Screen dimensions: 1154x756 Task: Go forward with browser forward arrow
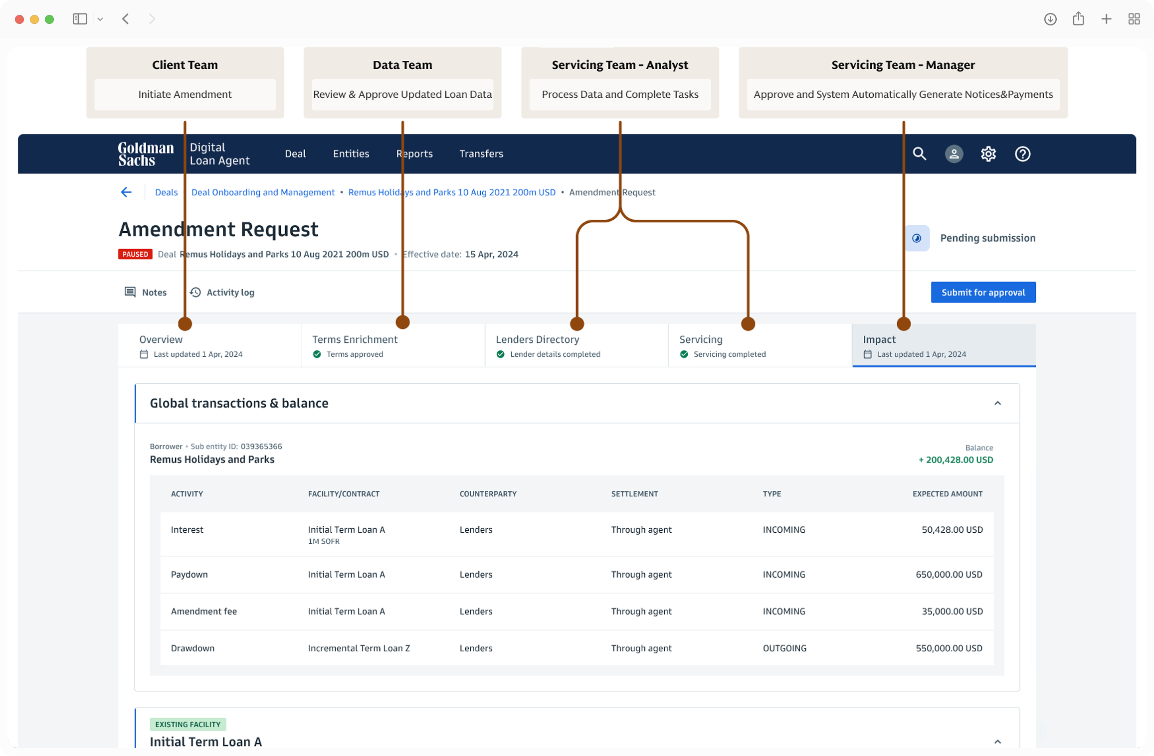pos(152,19)
